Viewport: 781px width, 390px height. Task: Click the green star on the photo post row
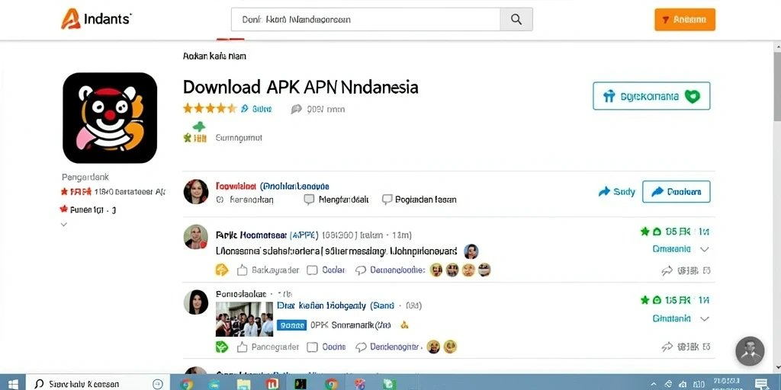coord(644,300)
